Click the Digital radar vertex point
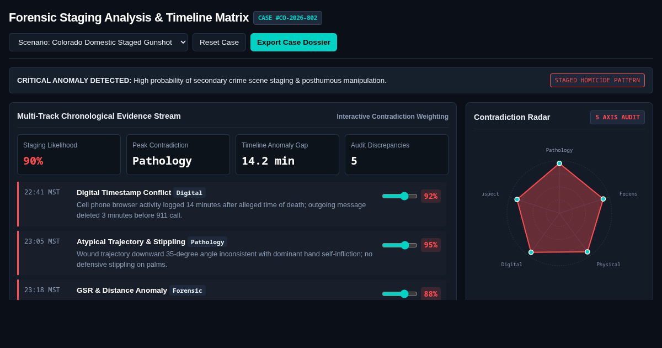Image resolution: width=662 pixels, height=348 pixels. pos(531,252)
